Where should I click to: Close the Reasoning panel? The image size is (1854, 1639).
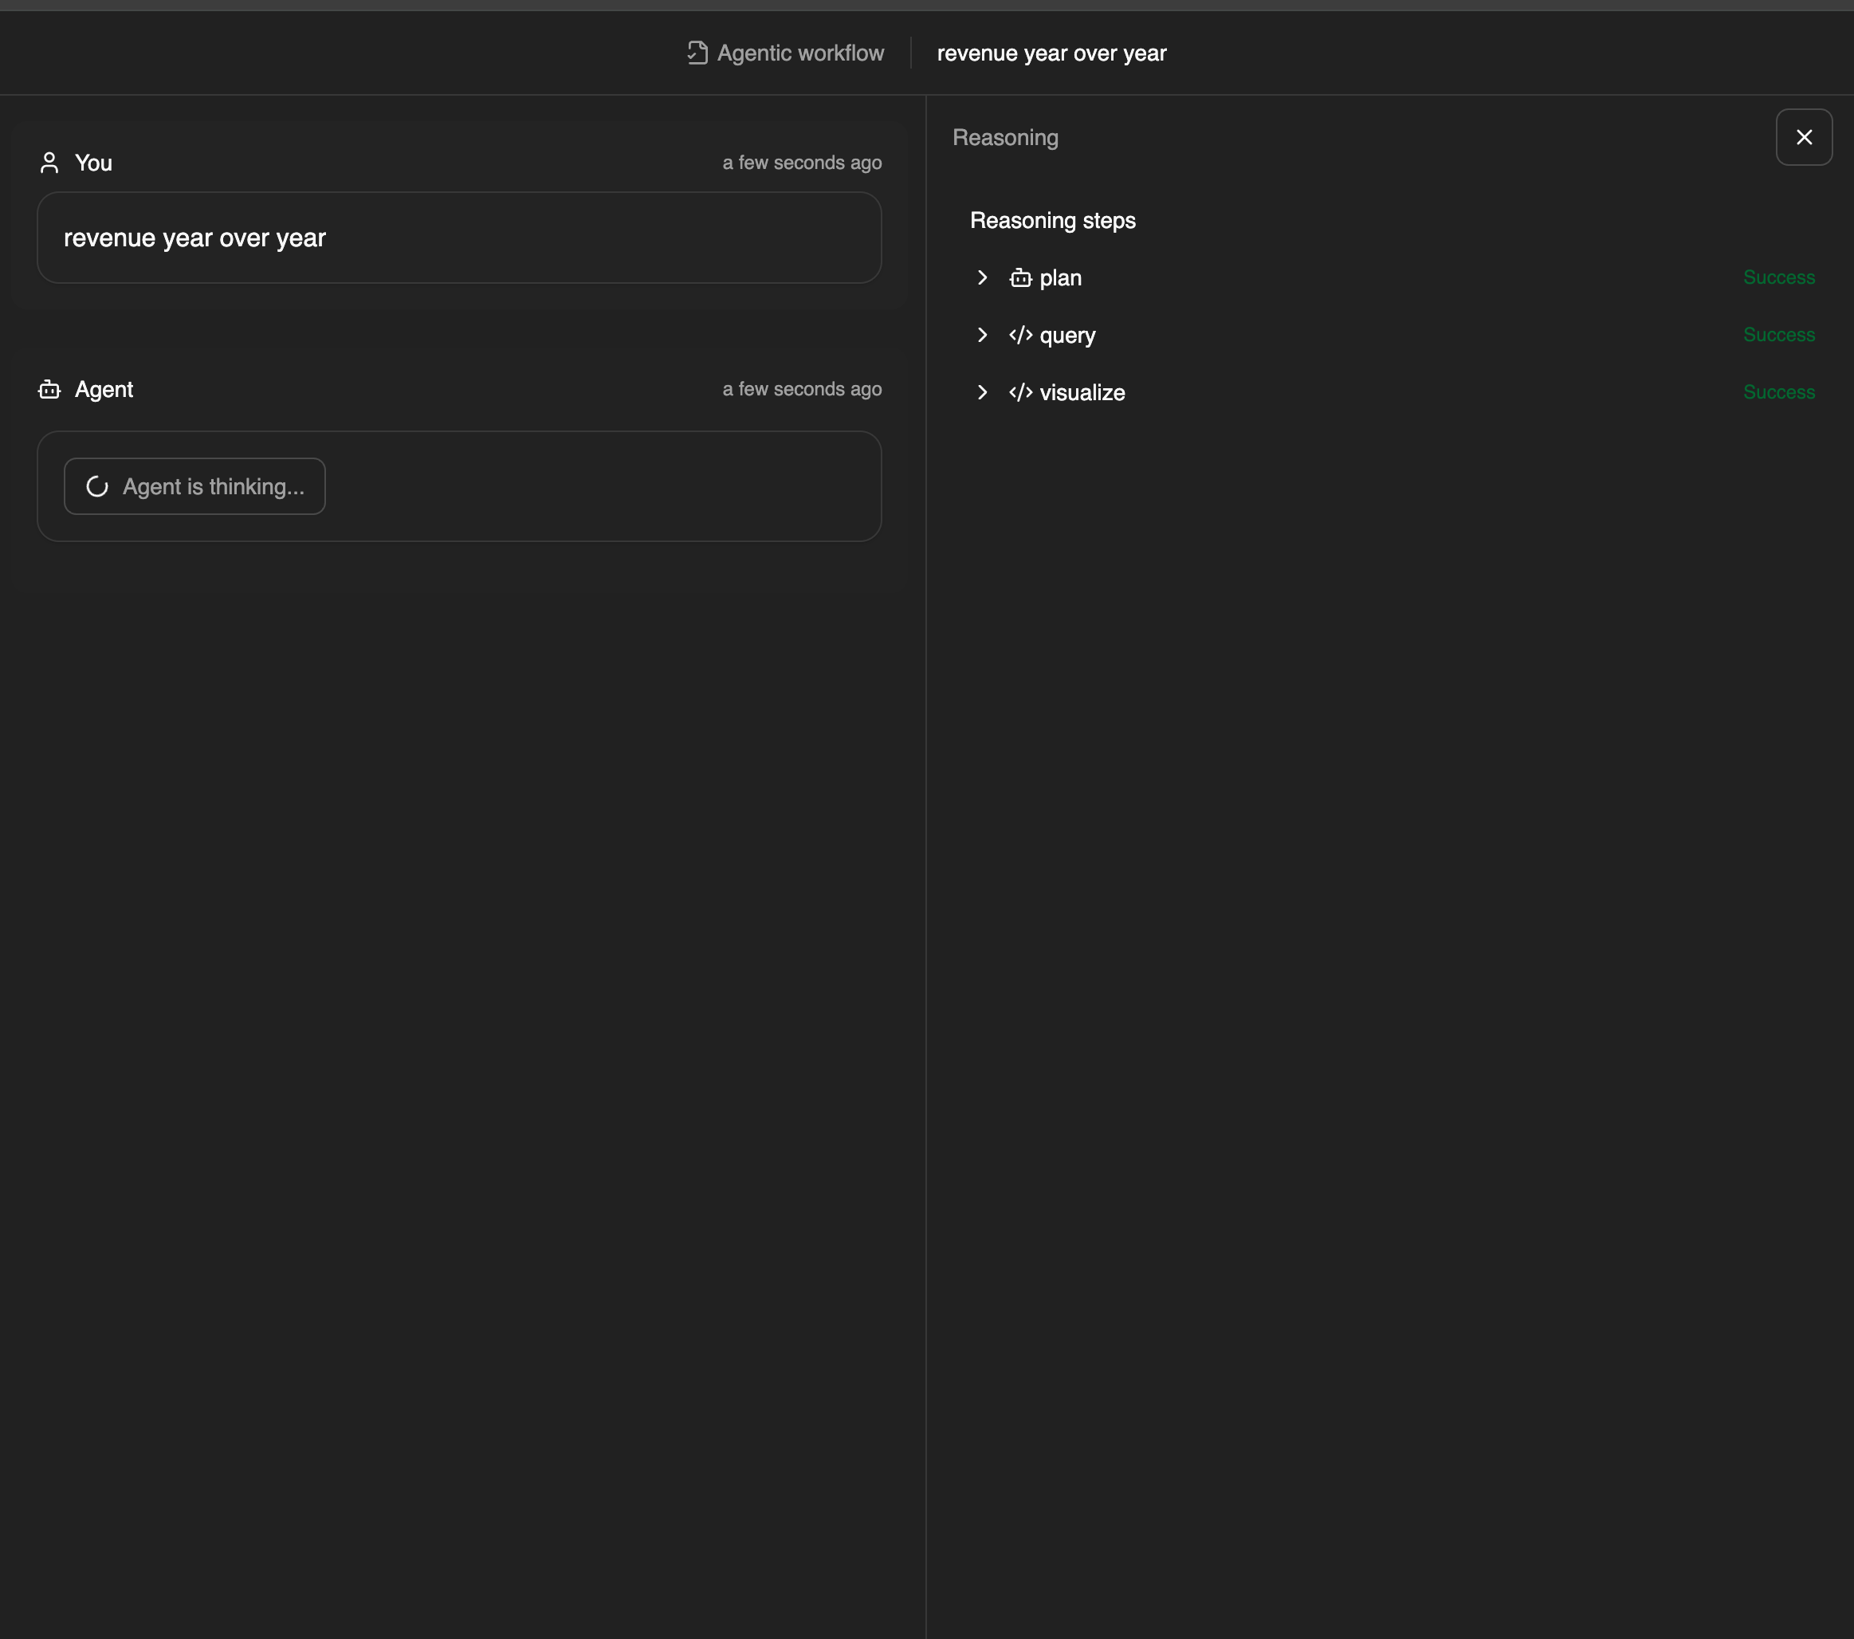tap(1803, 138)
